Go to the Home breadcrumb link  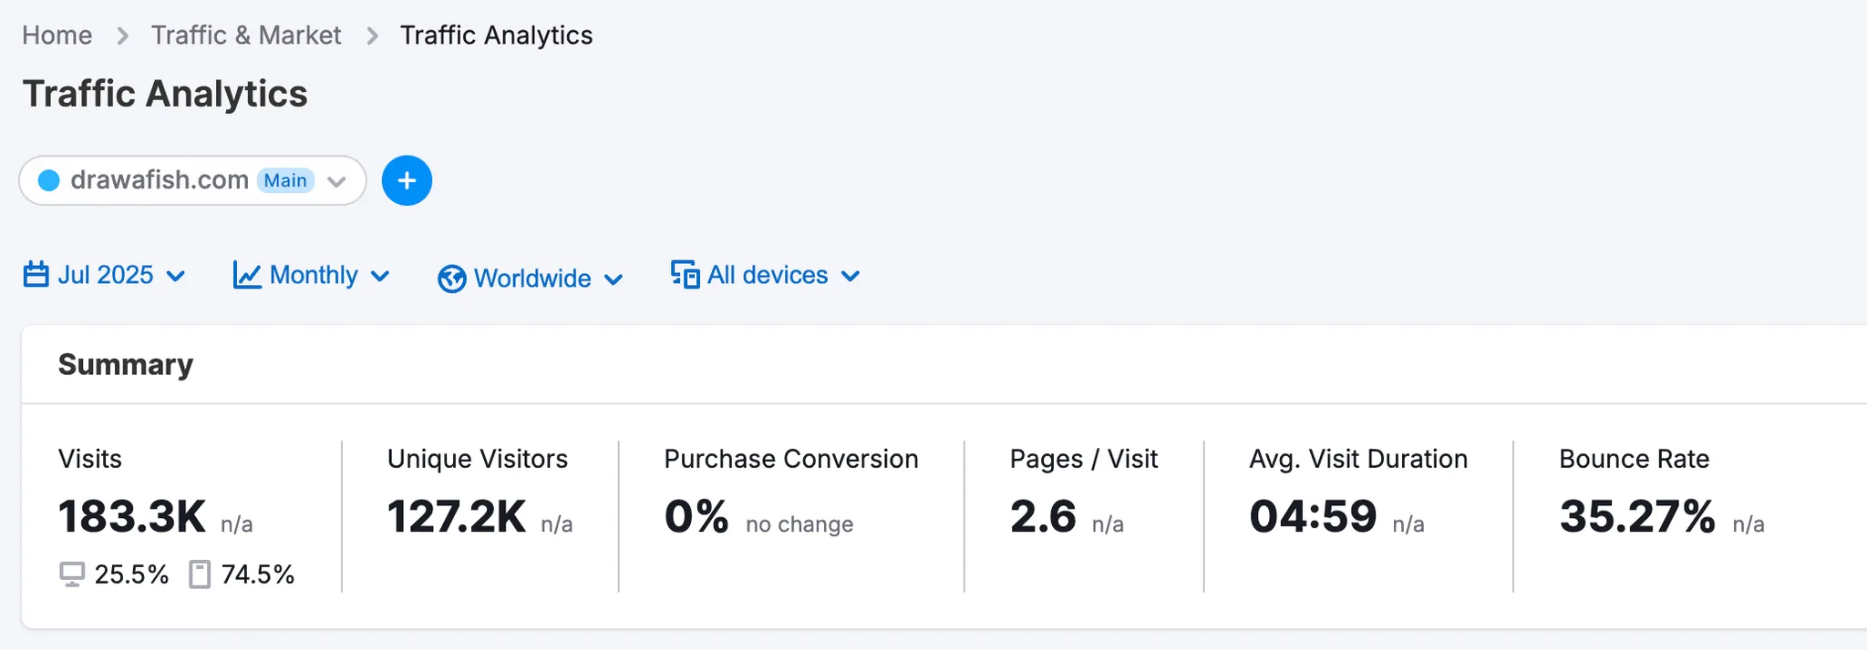(x=57, y=36)
